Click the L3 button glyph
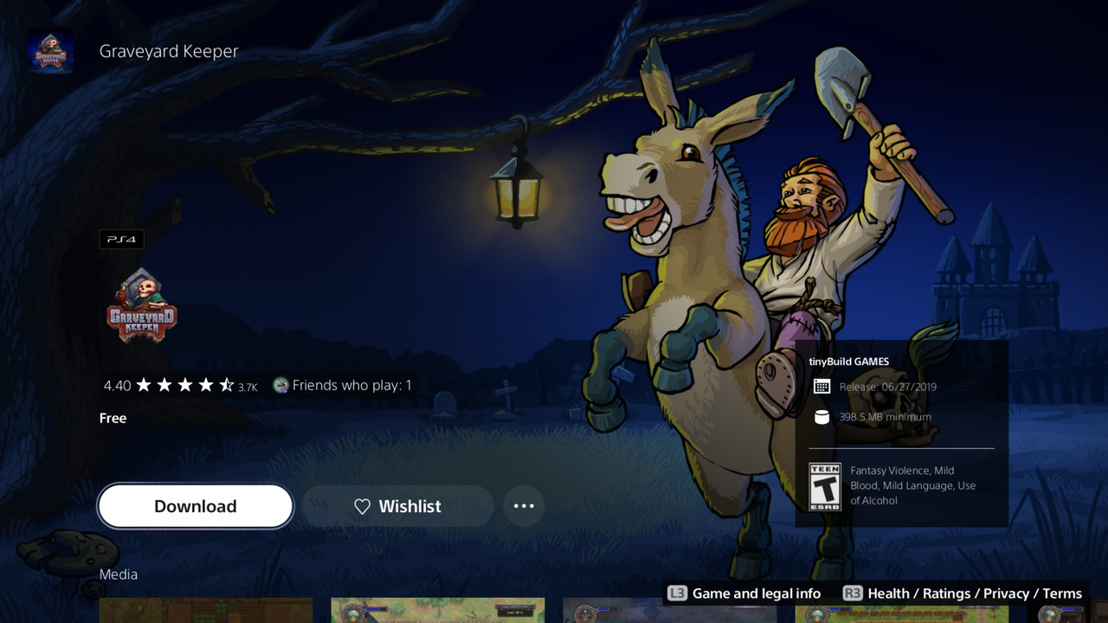Image resolution: width=1108 pixels, height=623 pixels. 677,594
